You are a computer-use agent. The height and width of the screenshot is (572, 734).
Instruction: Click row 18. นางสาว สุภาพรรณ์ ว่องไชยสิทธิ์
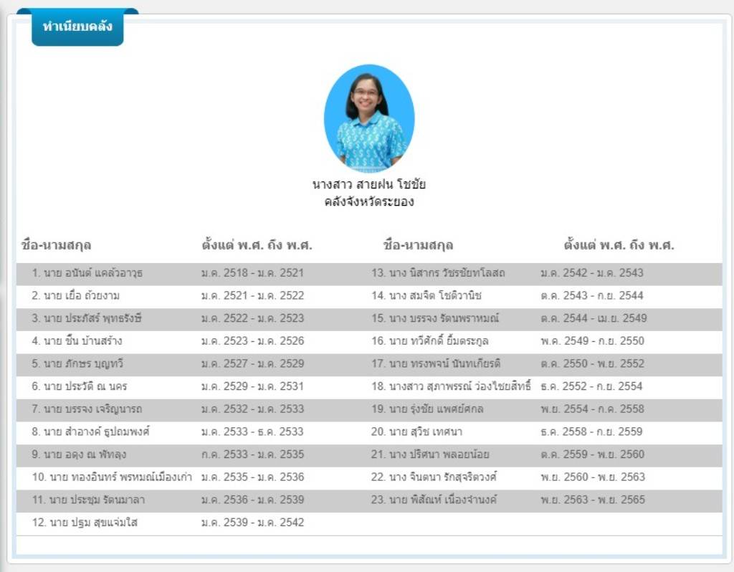(x=452, y=386)
